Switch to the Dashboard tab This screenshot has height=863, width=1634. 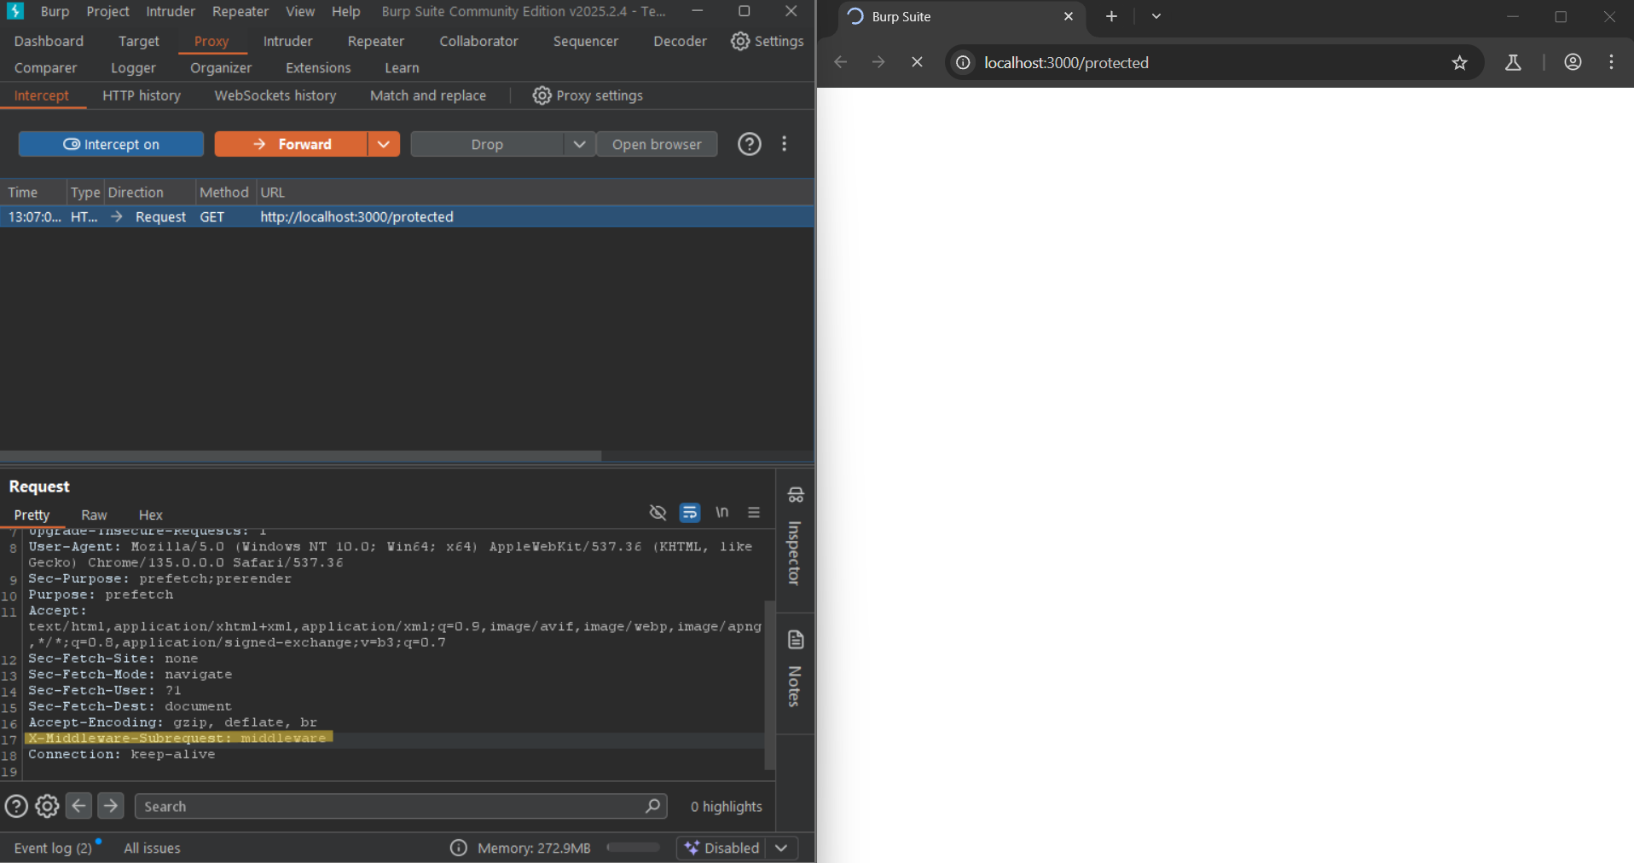[49, 41]
